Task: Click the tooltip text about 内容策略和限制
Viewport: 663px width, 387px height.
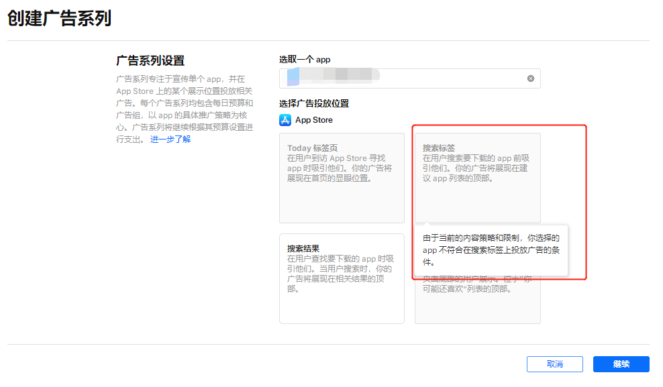Action: coord(491,250)
